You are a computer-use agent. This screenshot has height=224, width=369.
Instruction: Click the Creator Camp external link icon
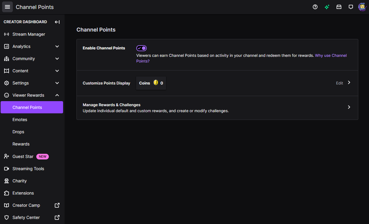57,205
